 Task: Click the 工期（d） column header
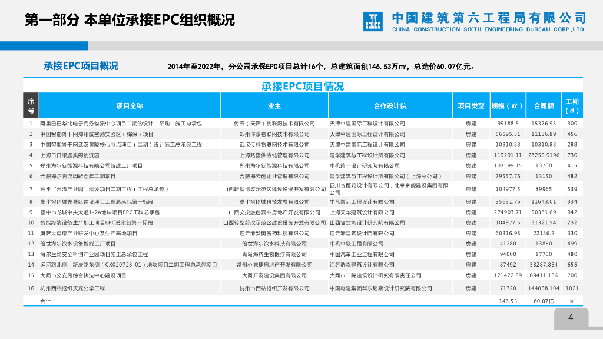coord(572,105)
